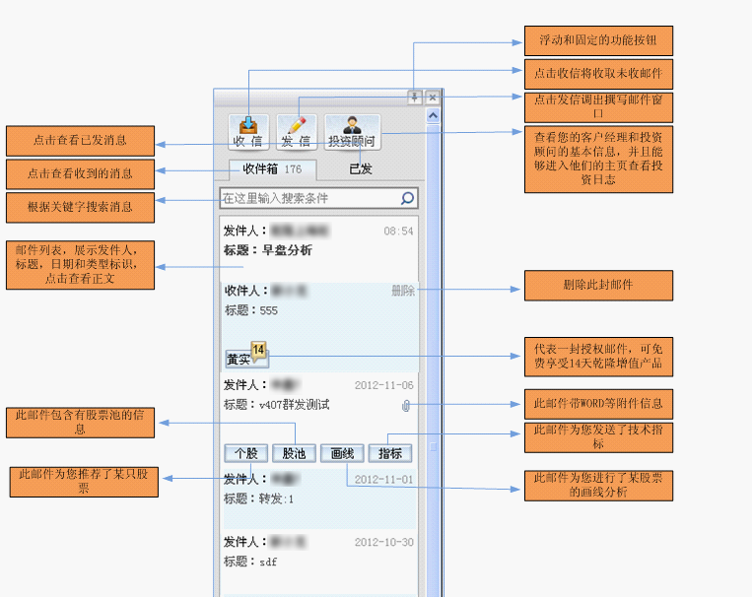This screenshot has height=598, width=753.
Task: Click the 指标 indicator button
Action: 390,453
